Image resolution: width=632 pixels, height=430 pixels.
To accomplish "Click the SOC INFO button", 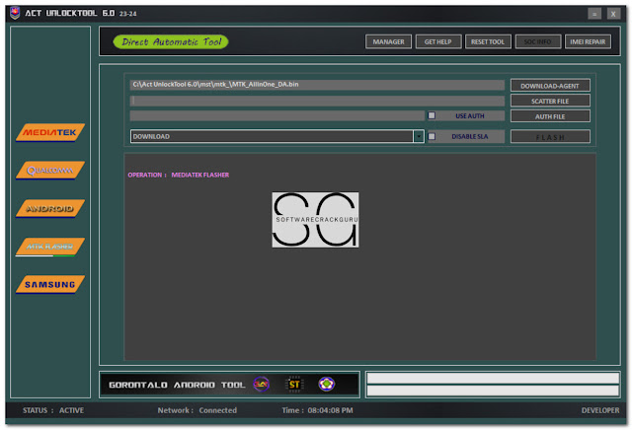I will pyautogui.click(x=537, y=41).
